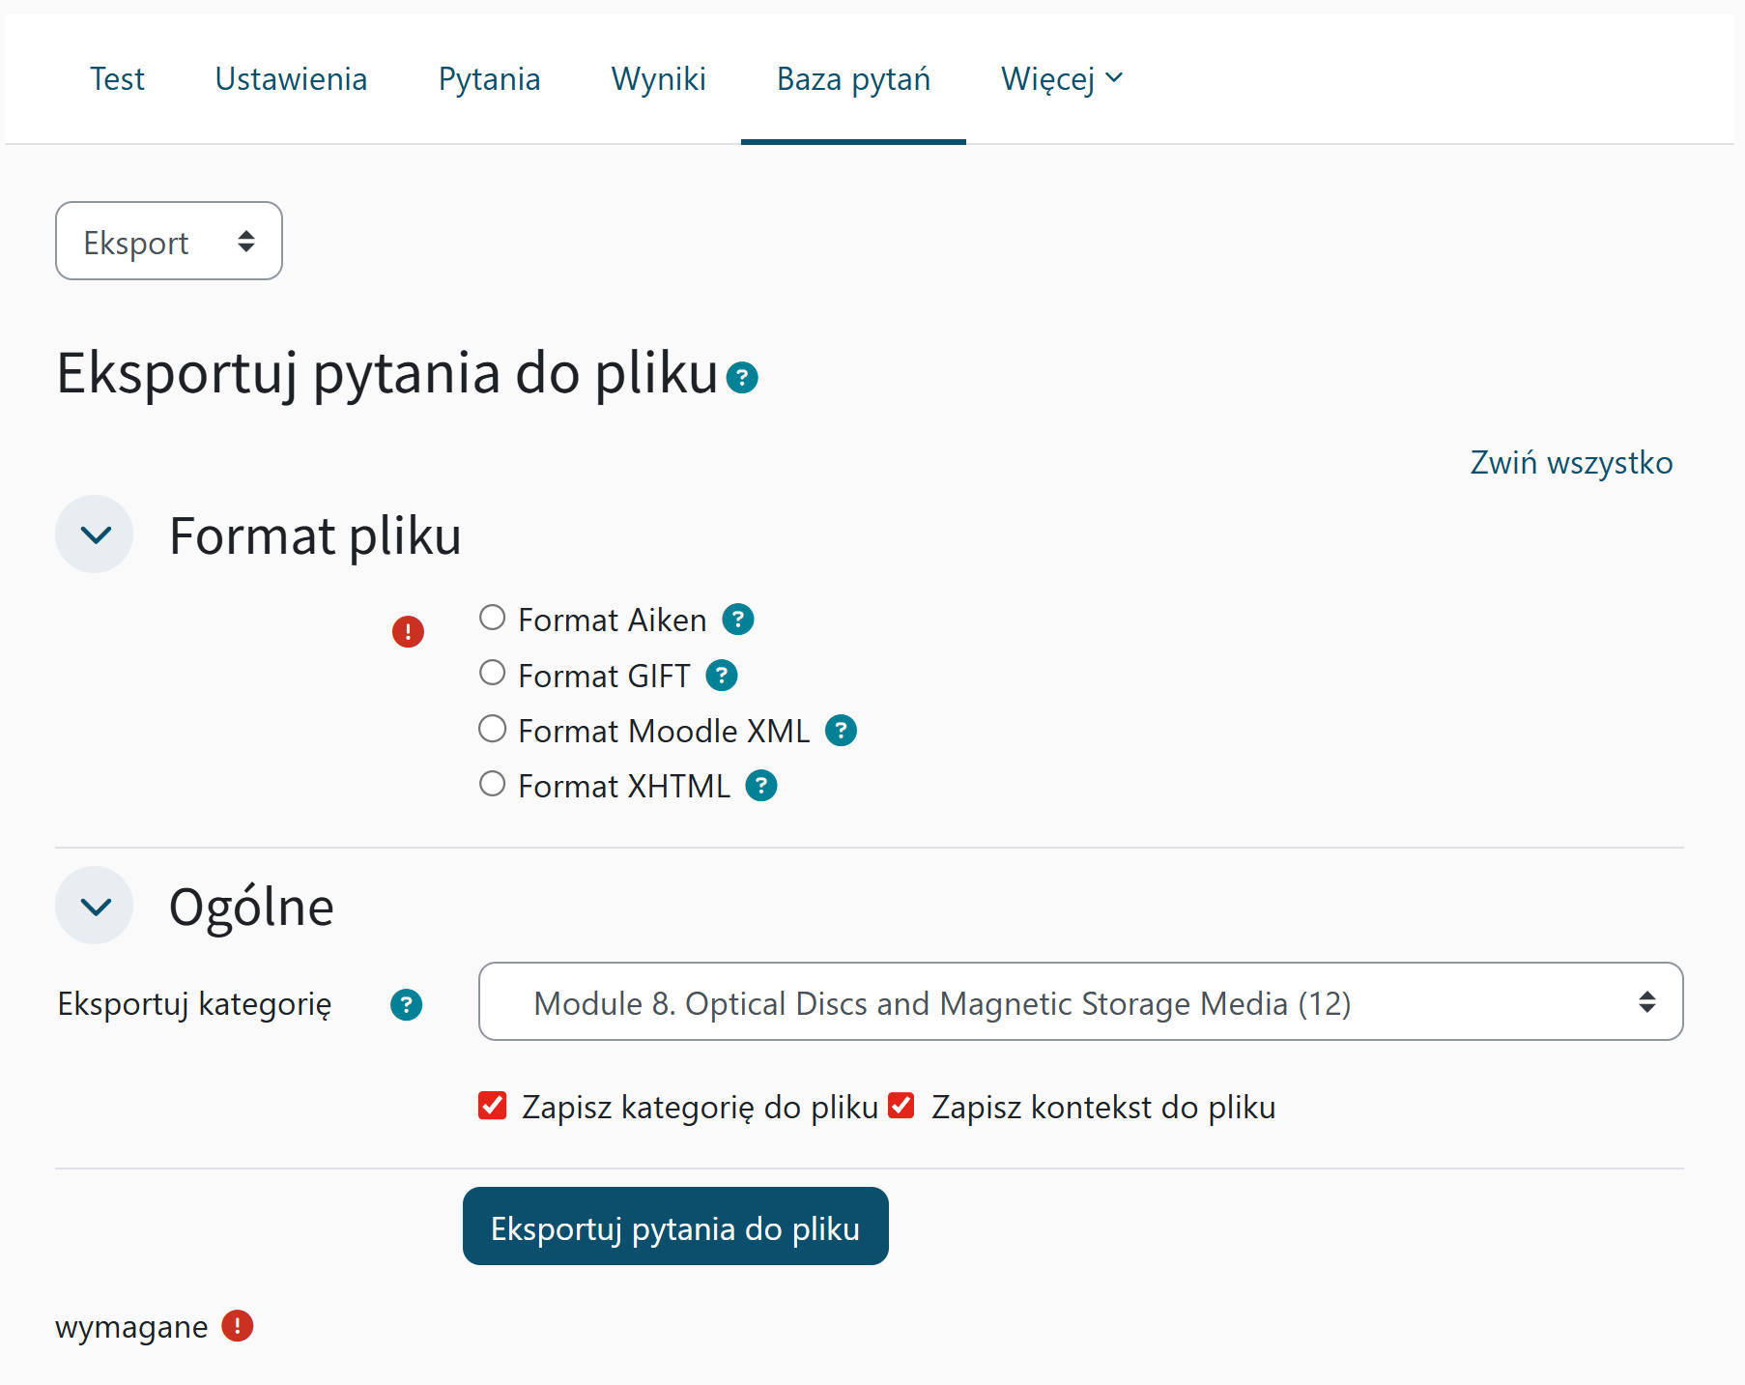The width and height of the screenshot is (1745, 1385).
Task: Open help for Format GIFT
Action: (721, 675)
